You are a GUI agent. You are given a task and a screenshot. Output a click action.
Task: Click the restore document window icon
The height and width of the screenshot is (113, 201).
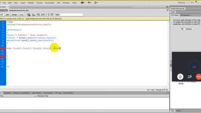(x=167, y=7)
